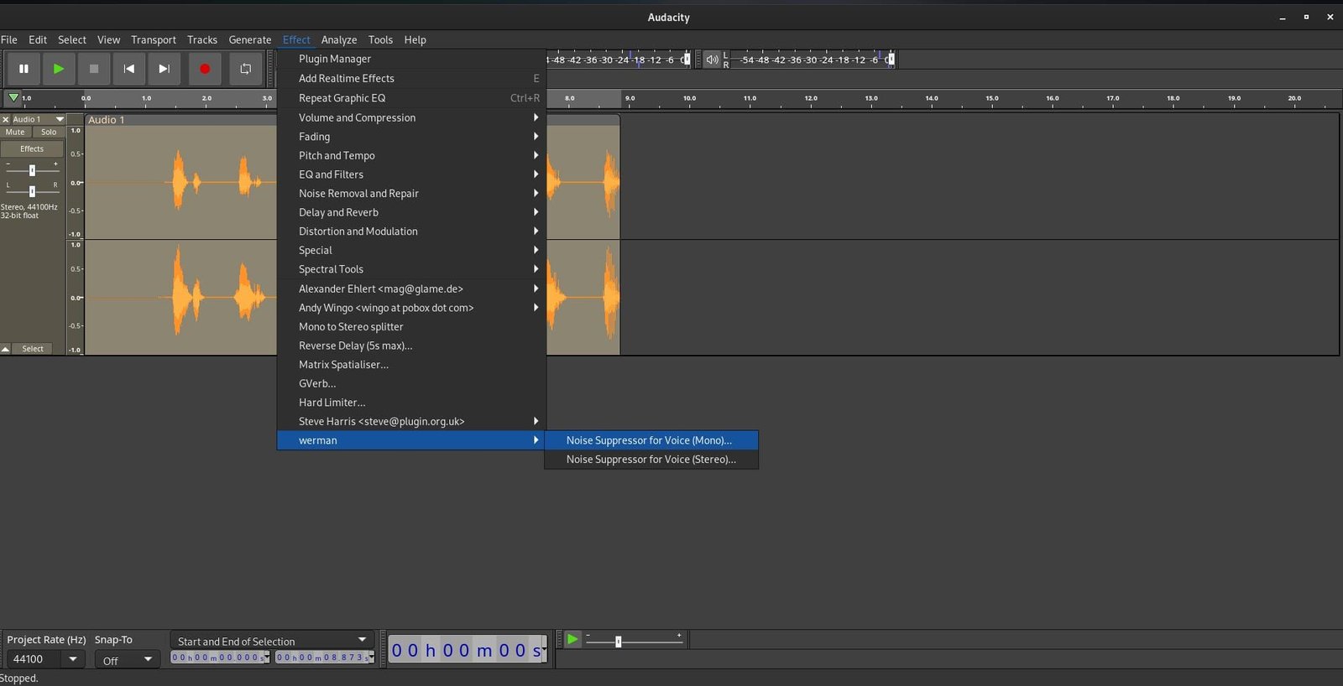Click the timeline playhead marker at ruler start
Image resolution: width=1343 pixels, height=686 pixels.
point(13,98)
